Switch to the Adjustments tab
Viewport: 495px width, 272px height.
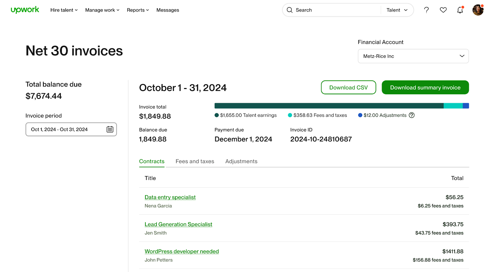[241, 161]
